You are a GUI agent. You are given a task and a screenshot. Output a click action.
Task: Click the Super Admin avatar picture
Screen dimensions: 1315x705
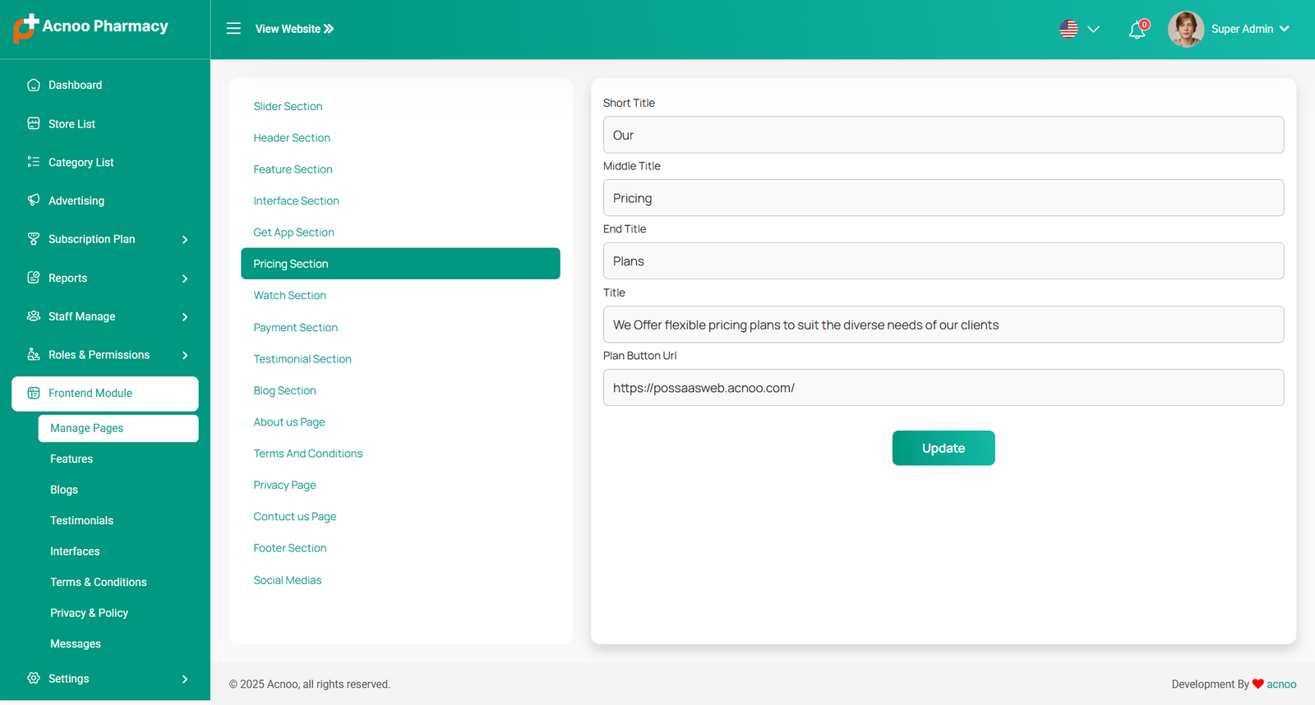[1185, 29]
